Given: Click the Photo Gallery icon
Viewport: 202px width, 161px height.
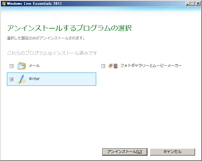Looking at the screenshot, I should pos(111,66).
